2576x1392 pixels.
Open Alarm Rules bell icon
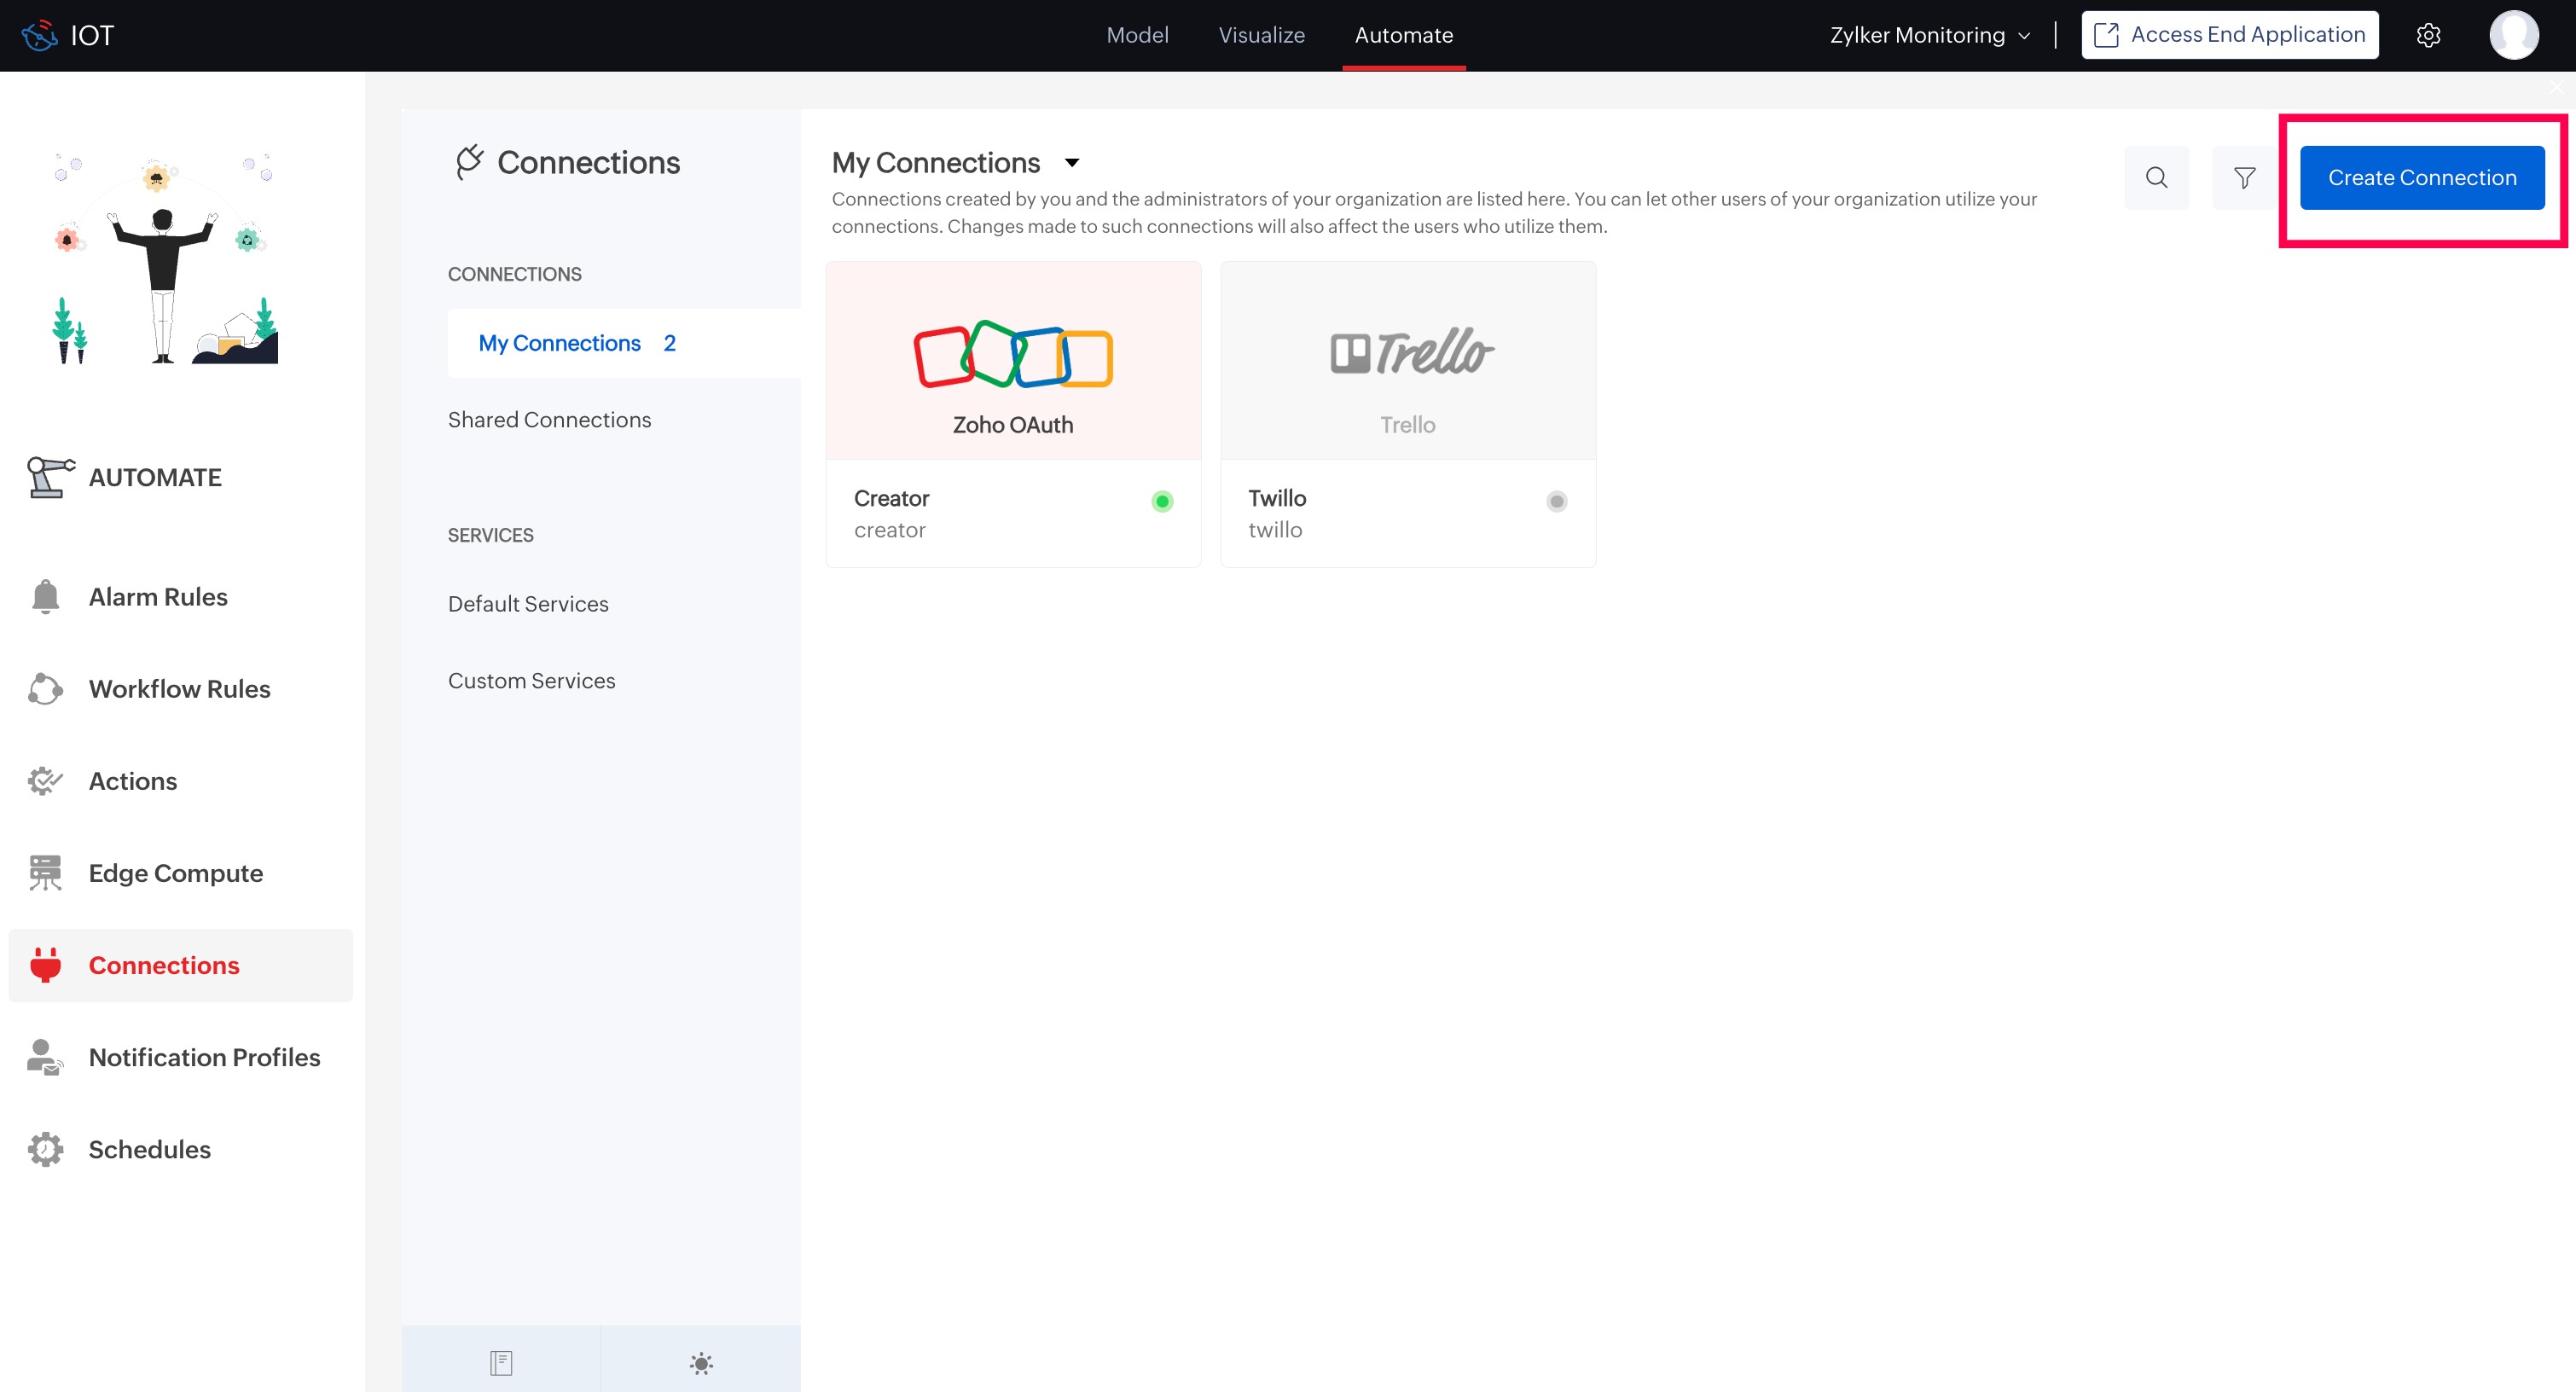tap(46, 597)
